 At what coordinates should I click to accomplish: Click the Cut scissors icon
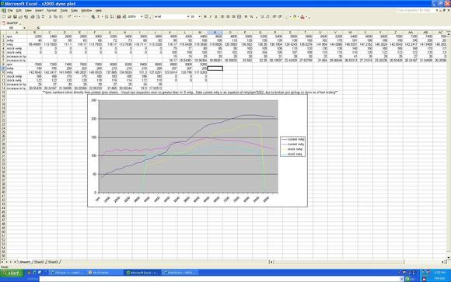50,16
